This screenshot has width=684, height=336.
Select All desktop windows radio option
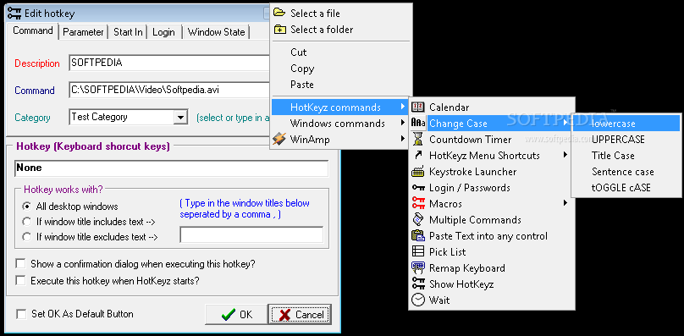tap(27, 206)
